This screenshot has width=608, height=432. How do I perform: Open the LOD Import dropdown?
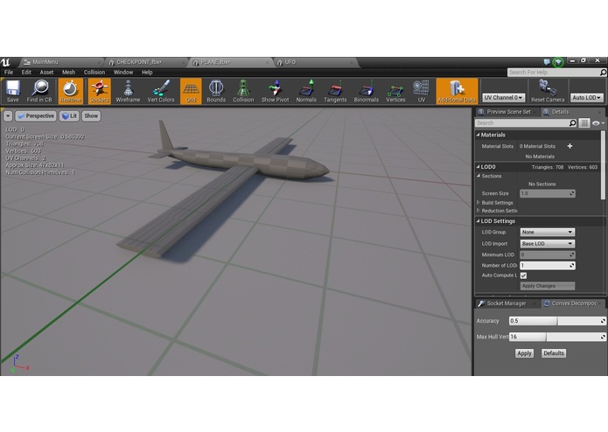[547, 244]
